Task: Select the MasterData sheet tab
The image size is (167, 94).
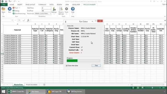Action: pos(18,85)
